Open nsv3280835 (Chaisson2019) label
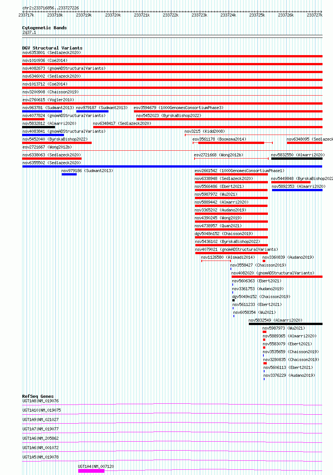This screenshot has height=475, width=333. tap(291, 360)
